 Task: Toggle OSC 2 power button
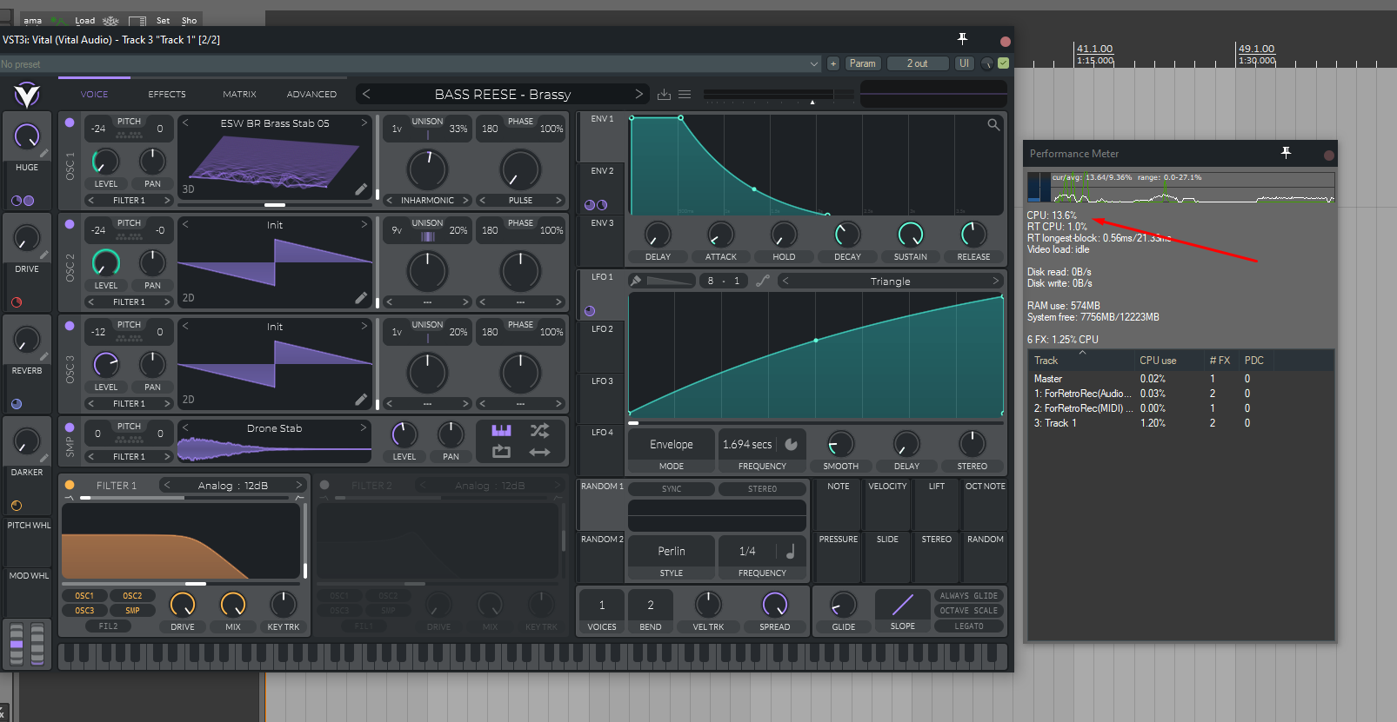pyautogui.click(x=70, y=224)
